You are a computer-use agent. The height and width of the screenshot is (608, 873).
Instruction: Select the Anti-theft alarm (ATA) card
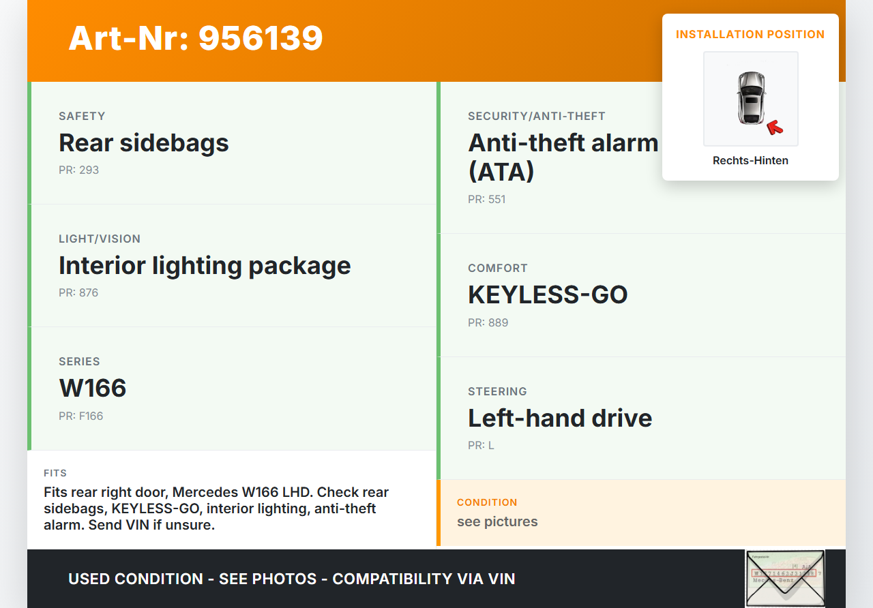[563, 157]
